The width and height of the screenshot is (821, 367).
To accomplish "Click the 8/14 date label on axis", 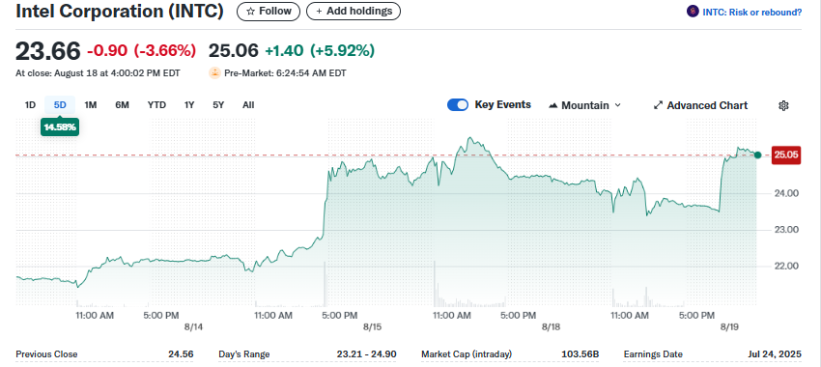I will tap(193, 326).
